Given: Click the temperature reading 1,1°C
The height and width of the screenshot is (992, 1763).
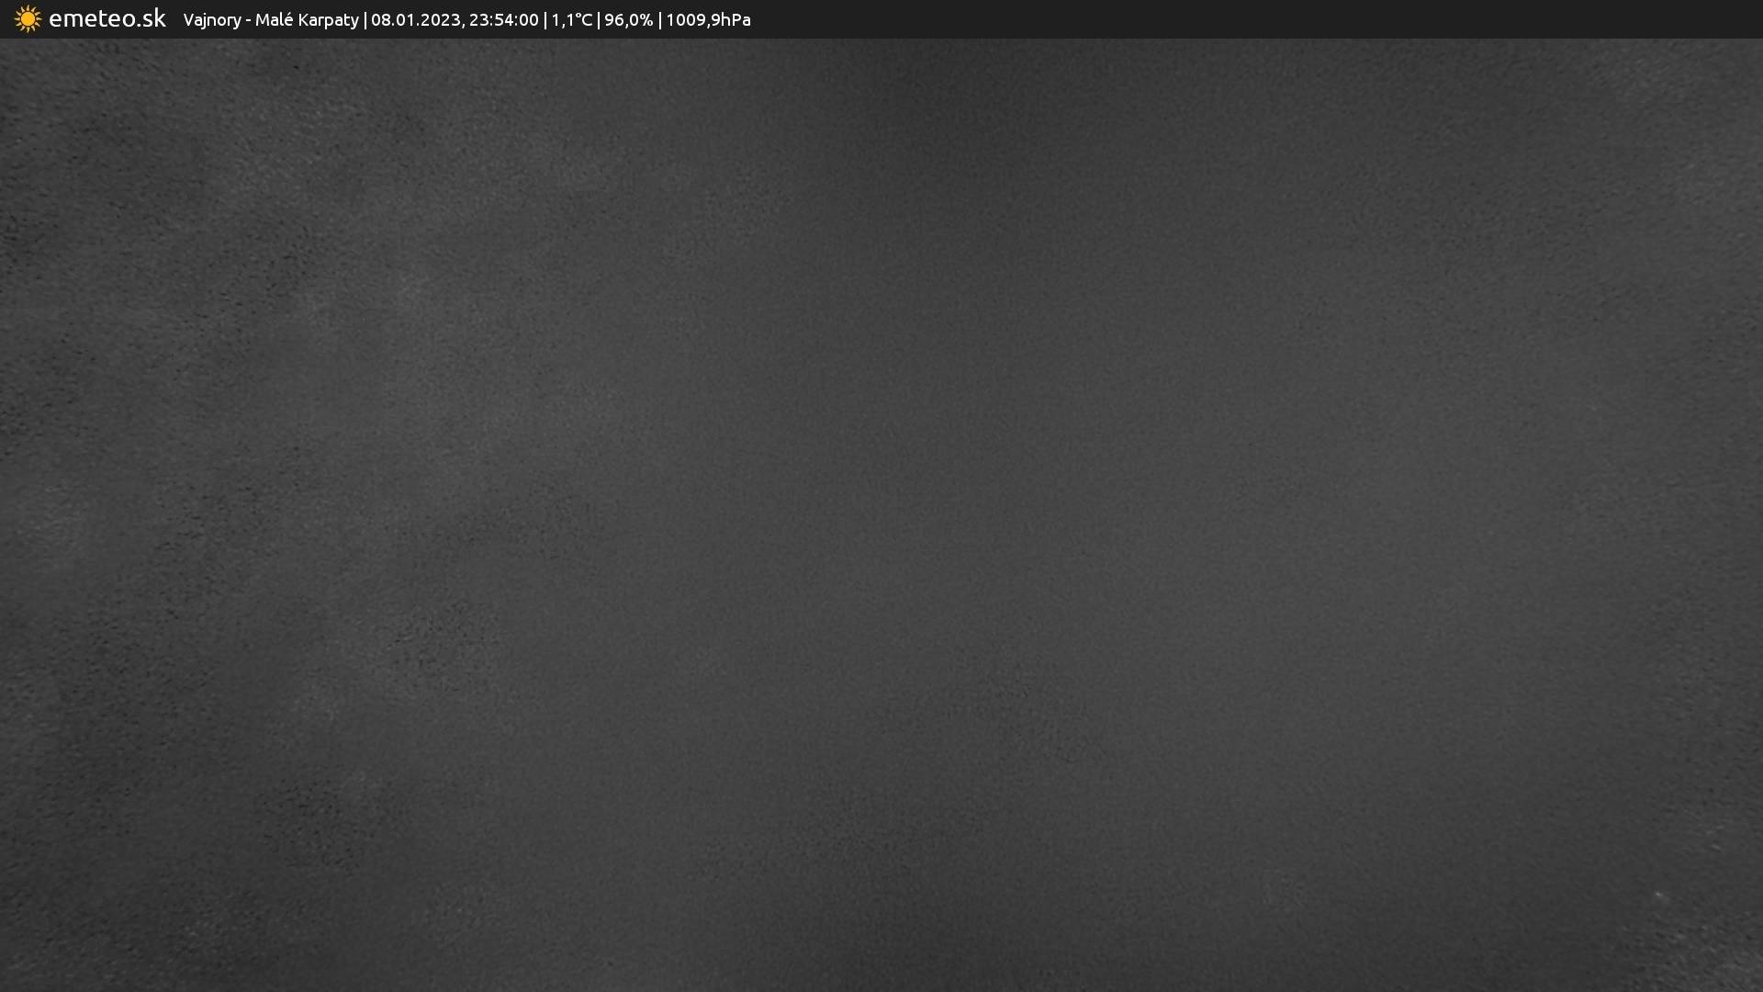Looking at the screenshot, I should pos(571,20).
